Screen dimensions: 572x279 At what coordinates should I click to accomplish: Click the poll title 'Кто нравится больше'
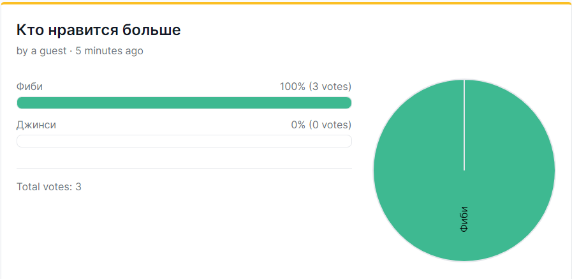pyautogui.click(x=98, y=30)
